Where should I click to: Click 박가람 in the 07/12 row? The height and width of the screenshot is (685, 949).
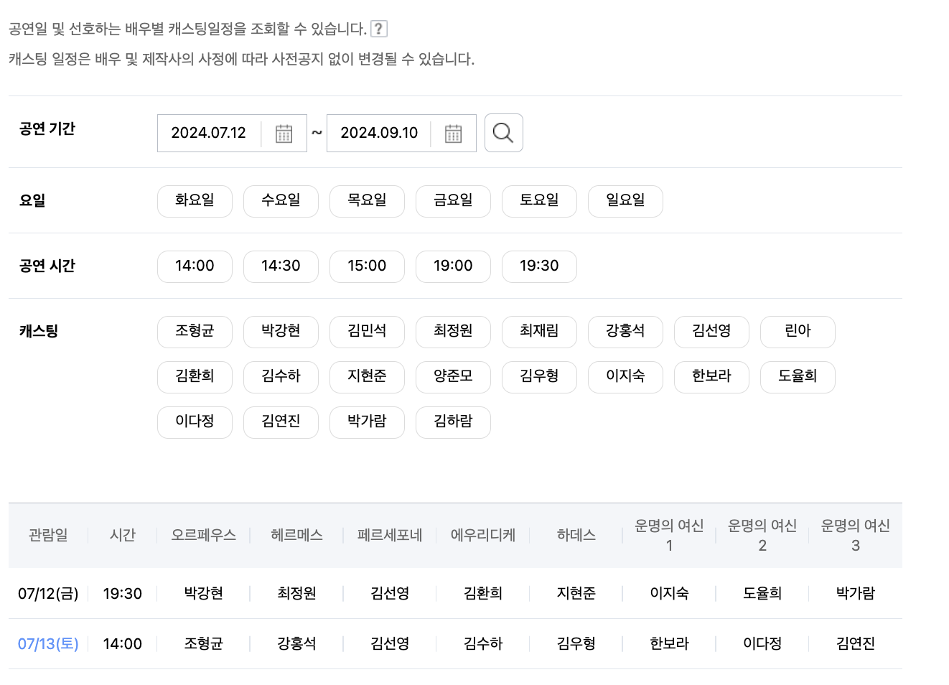pos(856,594)
